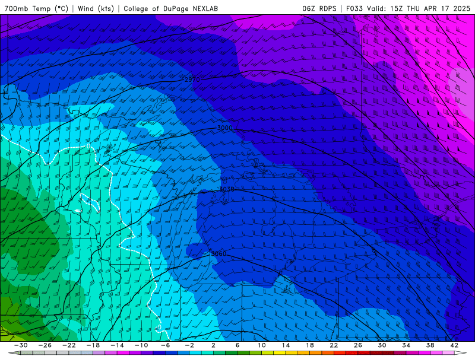This screenshot has width=475, height=356.
Task: Click the 2970 height contour label
Action: pos(192,80)
